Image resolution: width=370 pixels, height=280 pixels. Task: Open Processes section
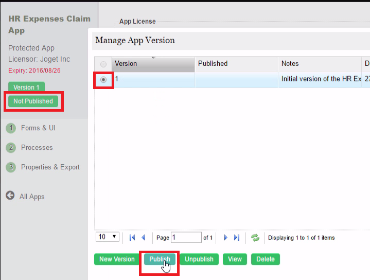click(37, 148)
